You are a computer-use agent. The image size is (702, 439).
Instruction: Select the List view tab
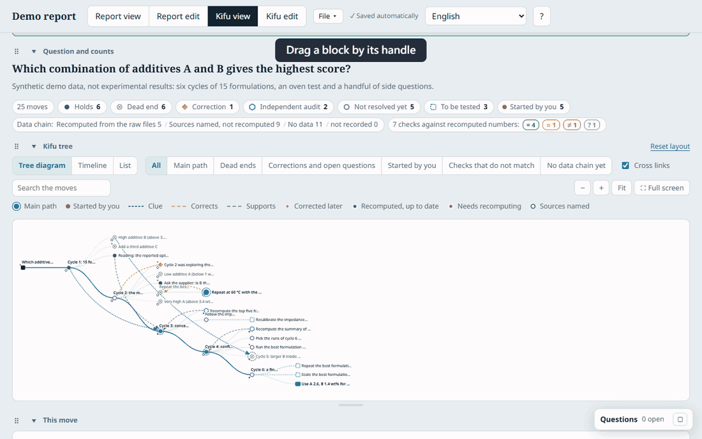[x=125, y=165]
